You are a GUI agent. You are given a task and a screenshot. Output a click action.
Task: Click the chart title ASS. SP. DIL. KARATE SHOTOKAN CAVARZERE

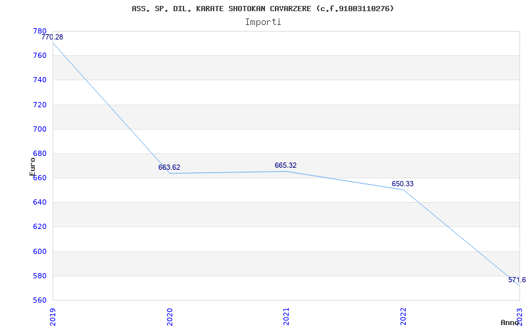(x=262, y=9)
